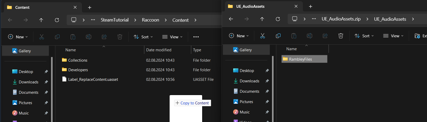The width and height of the screenshot is (427, 122).
Task: Expand the View dropdown in UE_AudioAssets window
Action: [x=393, y=36]
